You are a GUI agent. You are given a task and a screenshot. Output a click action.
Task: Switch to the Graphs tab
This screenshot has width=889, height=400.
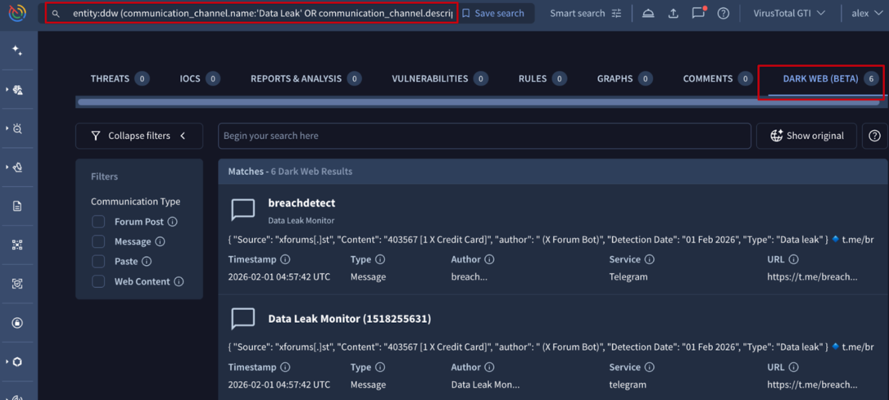[x=625, y=78]
